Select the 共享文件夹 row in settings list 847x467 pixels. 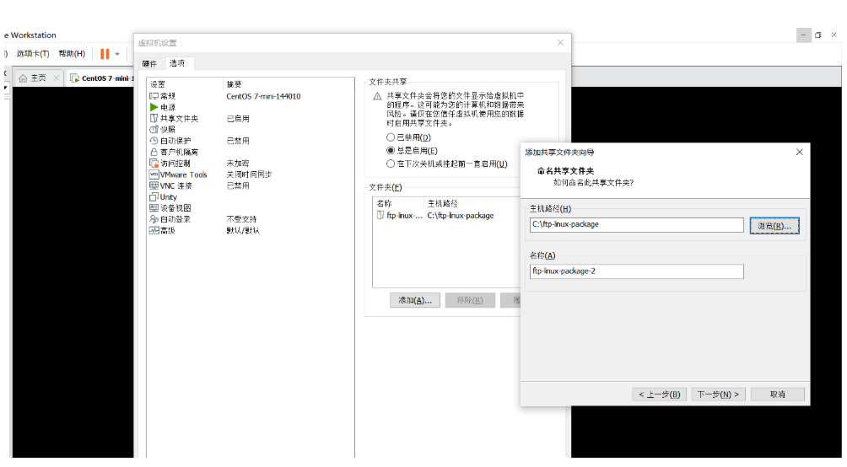point(250,118)
